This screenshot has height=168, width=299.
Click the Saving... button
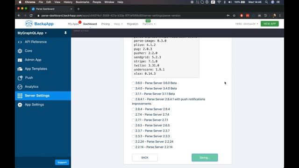205,158
